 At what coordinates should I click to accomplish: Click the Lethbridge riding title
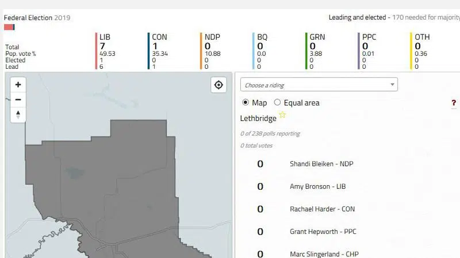coord(258,118)
